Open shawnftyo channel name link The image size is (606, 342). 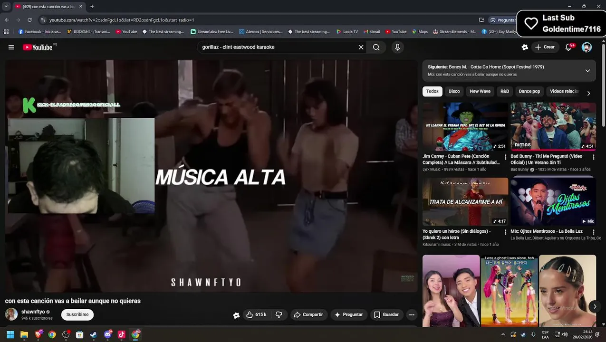[33, 312]
